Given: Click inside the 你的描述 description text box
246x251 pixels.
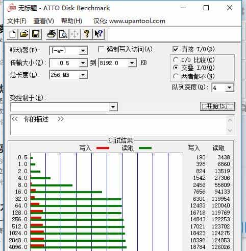Looking at the screenshot, I should [119, 125].
